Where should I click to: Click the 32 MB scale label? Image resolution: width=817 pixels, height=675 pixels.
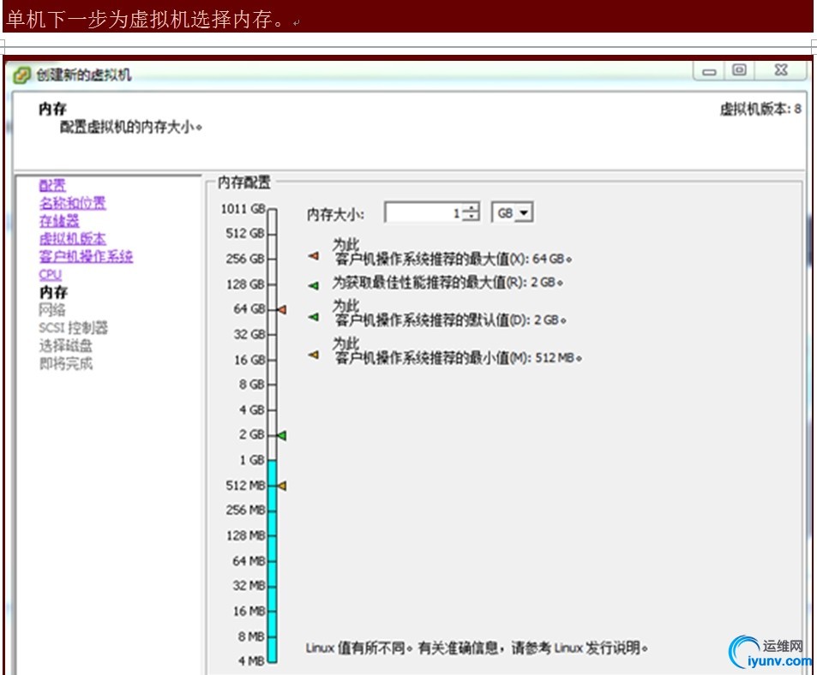tap(249, 586)
